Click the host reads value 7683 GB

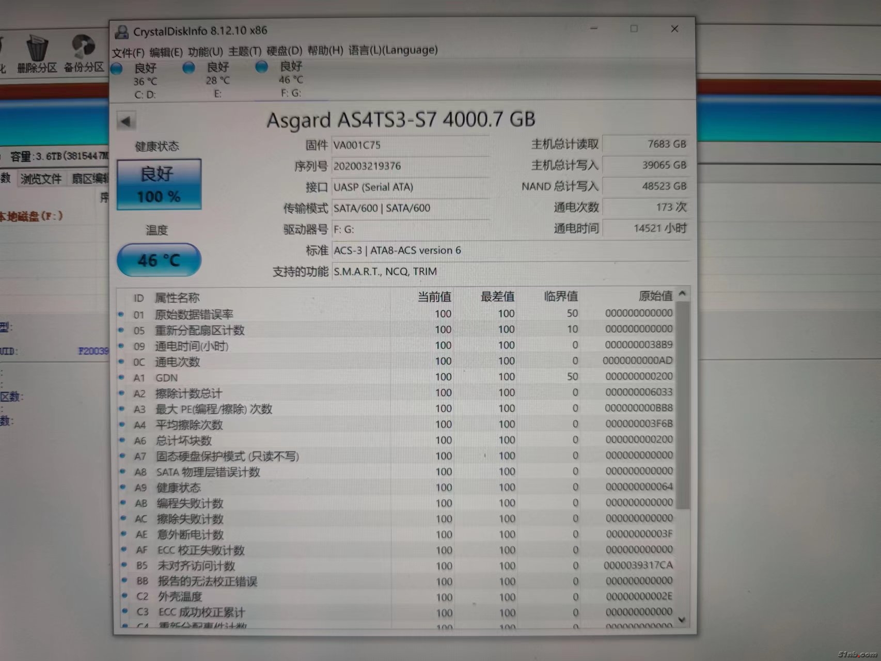pyautogui.click(x=646, y=144)
